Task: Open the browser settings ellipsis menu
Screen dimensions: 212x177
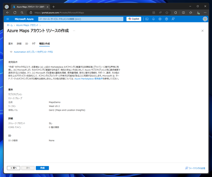Action: point(205,13)
